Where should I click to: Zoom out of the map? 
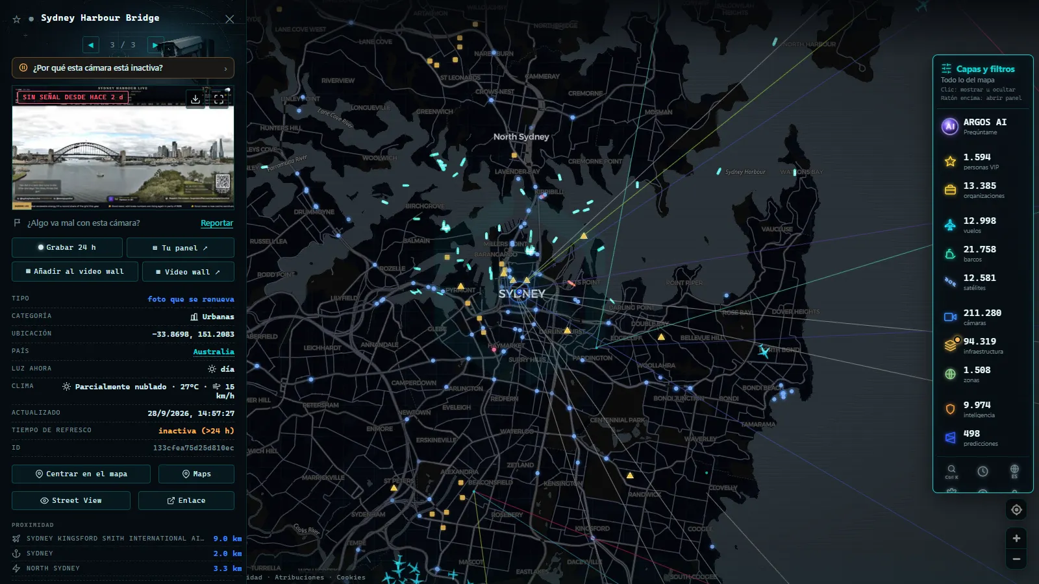click(1016, 559)
